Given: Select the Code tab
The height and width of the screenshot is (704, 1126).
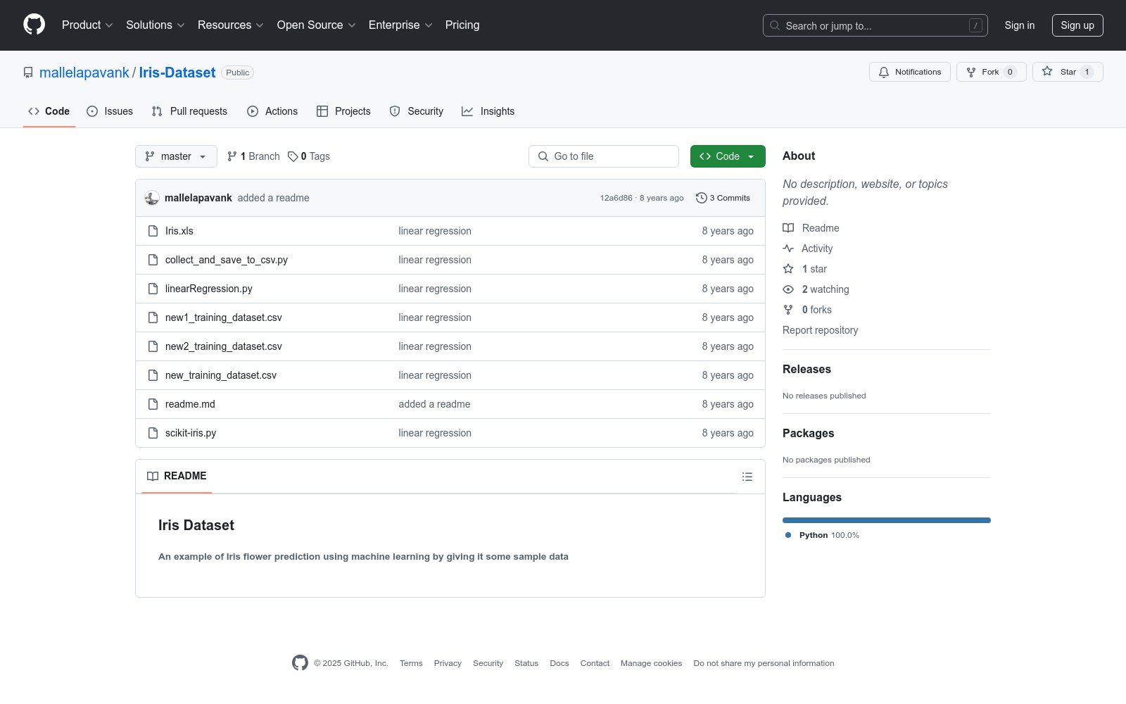Looking at the screenshot, I should [x=49, y=111].
